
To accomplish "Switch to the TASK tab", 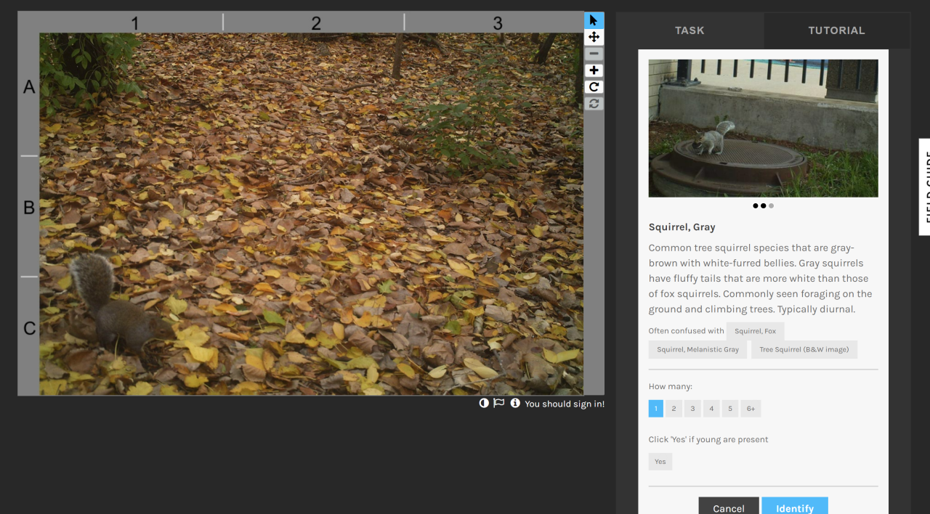I will click(x=690, y=30).
